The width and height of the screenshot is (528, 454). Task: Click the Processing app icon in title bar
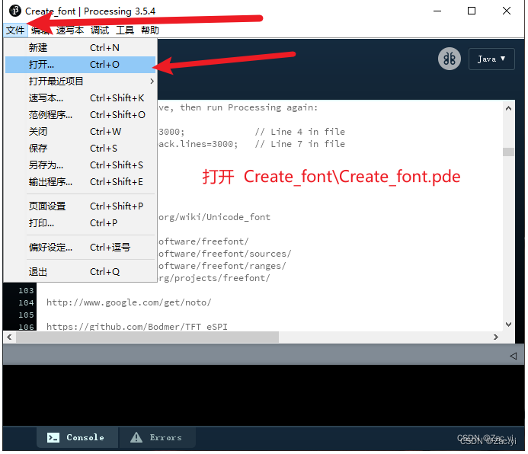(x=15, y=11)
